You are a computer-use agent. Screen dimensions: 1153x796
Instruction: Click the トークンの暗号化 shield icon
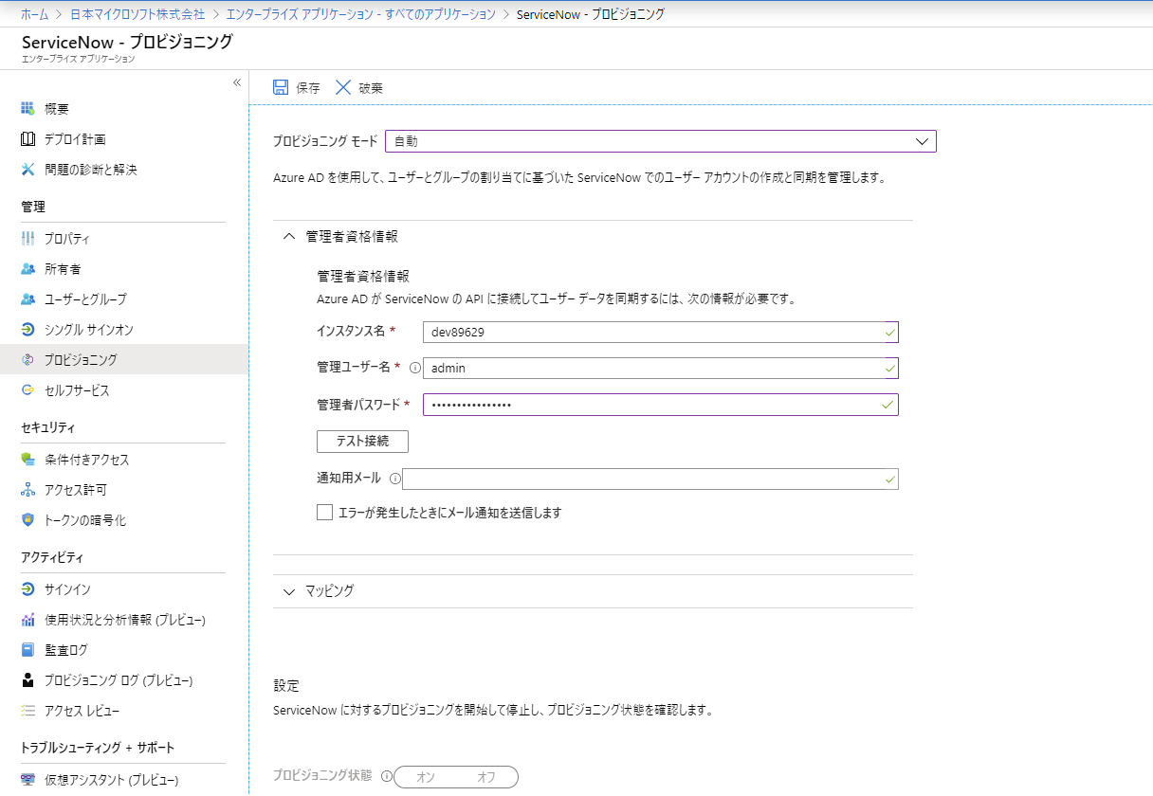pyautogui.click(x=27, y=520)
